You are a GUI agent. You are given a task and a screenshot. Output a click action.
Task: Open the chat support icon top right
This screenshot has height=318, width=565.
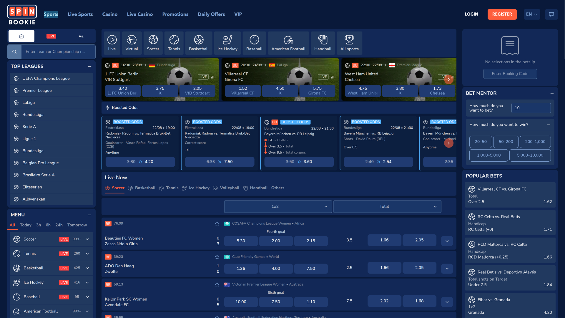click(x=552, y=14)
